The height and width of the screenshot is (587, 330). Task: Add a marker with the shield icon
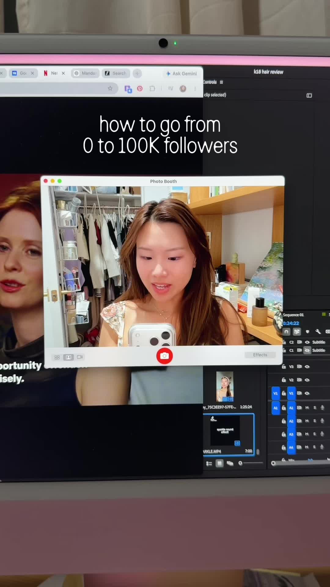point(307,332)
